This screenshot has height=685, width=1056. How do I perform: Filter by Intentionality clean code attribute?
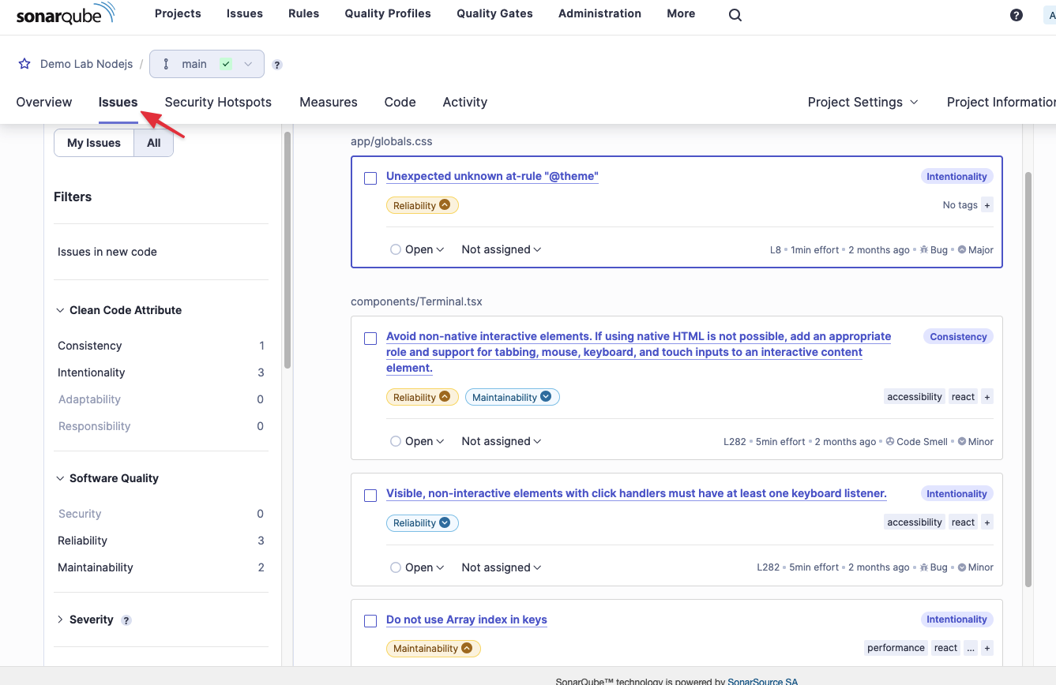(92, 372)
